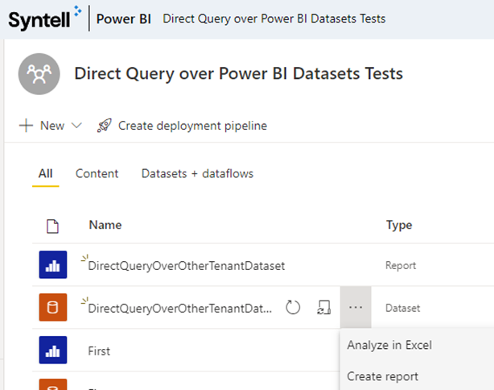Click Create deployment pipeline button
Screen dimensions: 494x390
point(182,126)
